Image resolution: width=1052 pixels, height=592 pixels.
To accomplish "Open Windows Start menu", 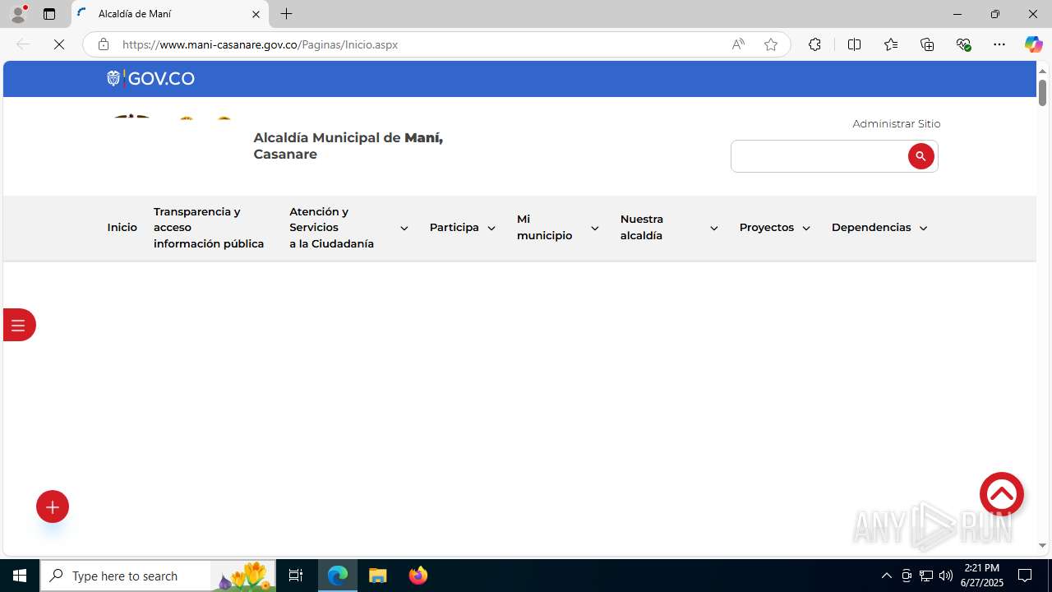I will [x=20, y=576].
